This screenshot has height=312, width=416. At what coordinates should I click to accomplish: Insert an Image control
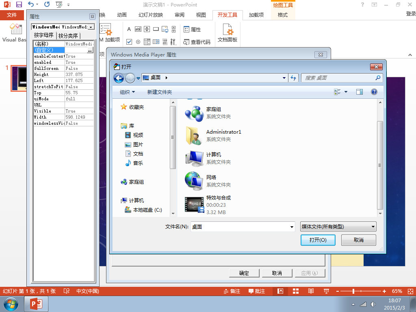tap(165, 29)
